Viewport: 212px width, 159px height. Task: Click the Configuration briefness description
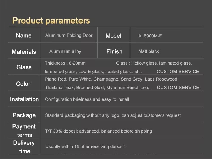[x=87, y=99]
